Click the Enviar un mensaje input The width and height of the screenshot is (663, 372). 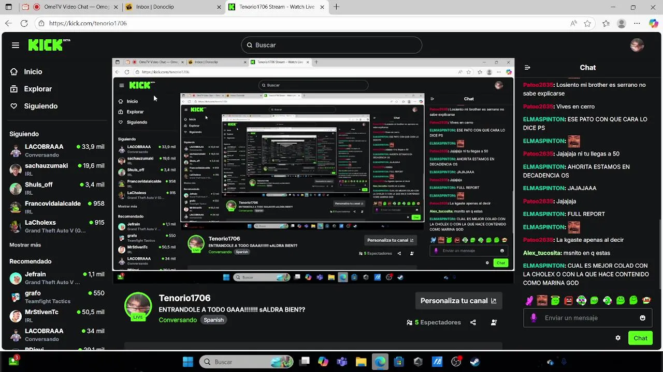(x=587, y=318)
